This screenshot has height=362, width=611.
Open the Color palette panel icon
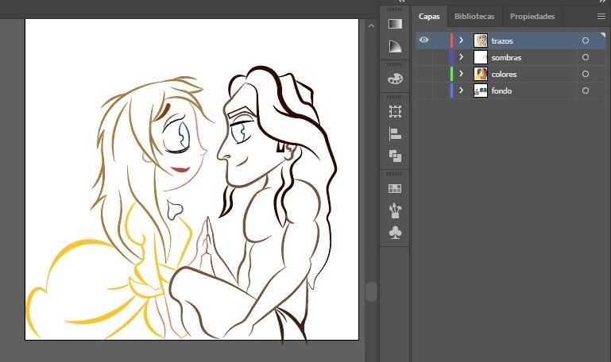[395, 79]
